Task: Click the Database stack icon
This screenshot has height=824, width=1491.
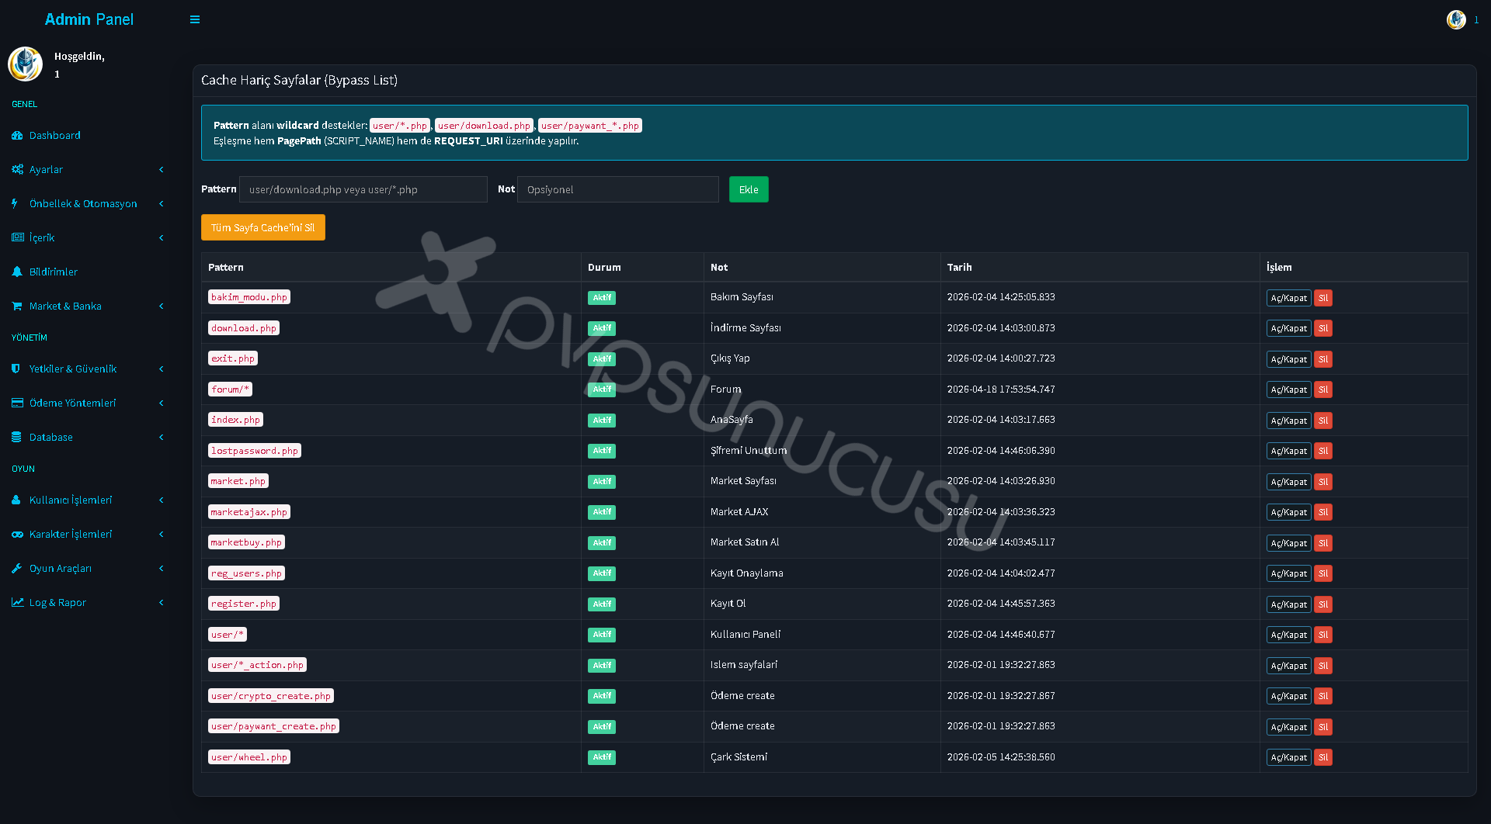Action: tap(16, 438)
